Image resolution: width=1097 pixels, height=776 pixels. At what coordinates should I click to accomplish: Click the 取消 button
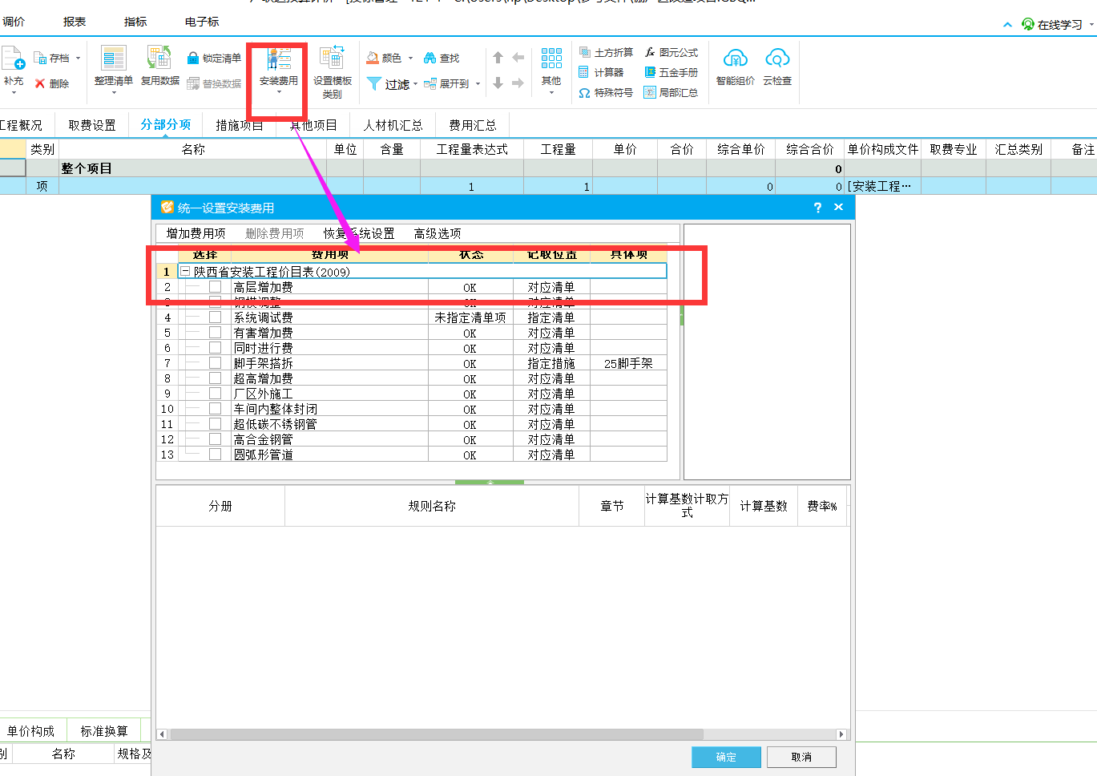coord(801,757)
